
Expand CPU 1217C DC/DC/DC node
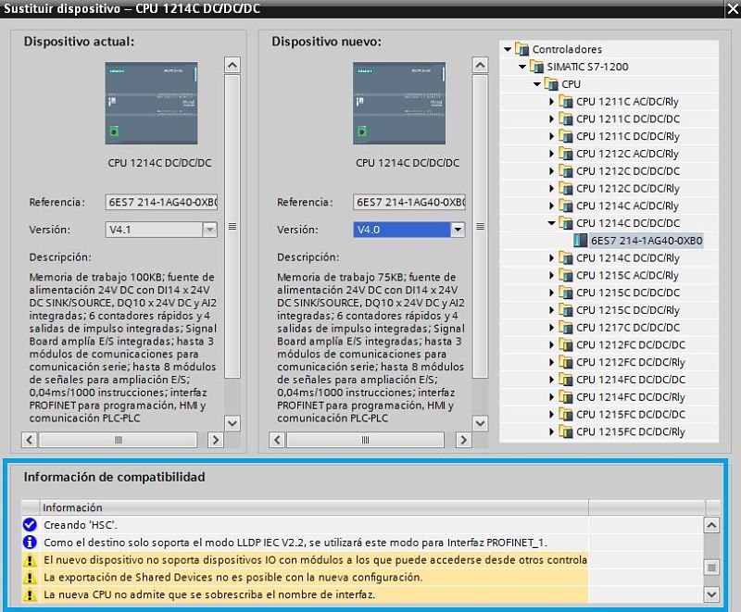click(x=551, y=327)
